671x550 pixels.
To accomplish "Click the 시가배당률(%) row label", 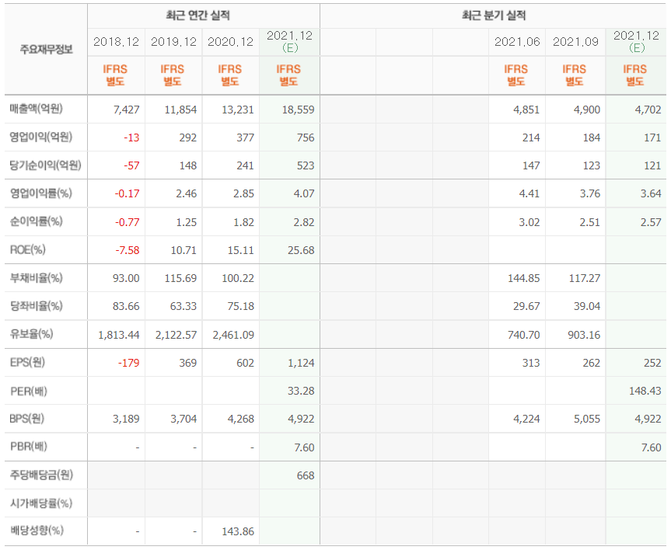I will [41, 503].
